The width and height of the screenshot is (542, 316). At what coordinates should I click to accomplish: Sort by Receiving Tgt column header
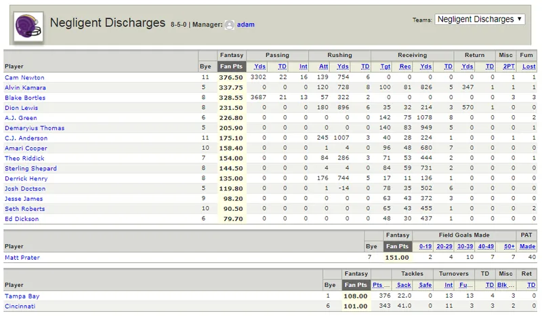click(385, 66)
